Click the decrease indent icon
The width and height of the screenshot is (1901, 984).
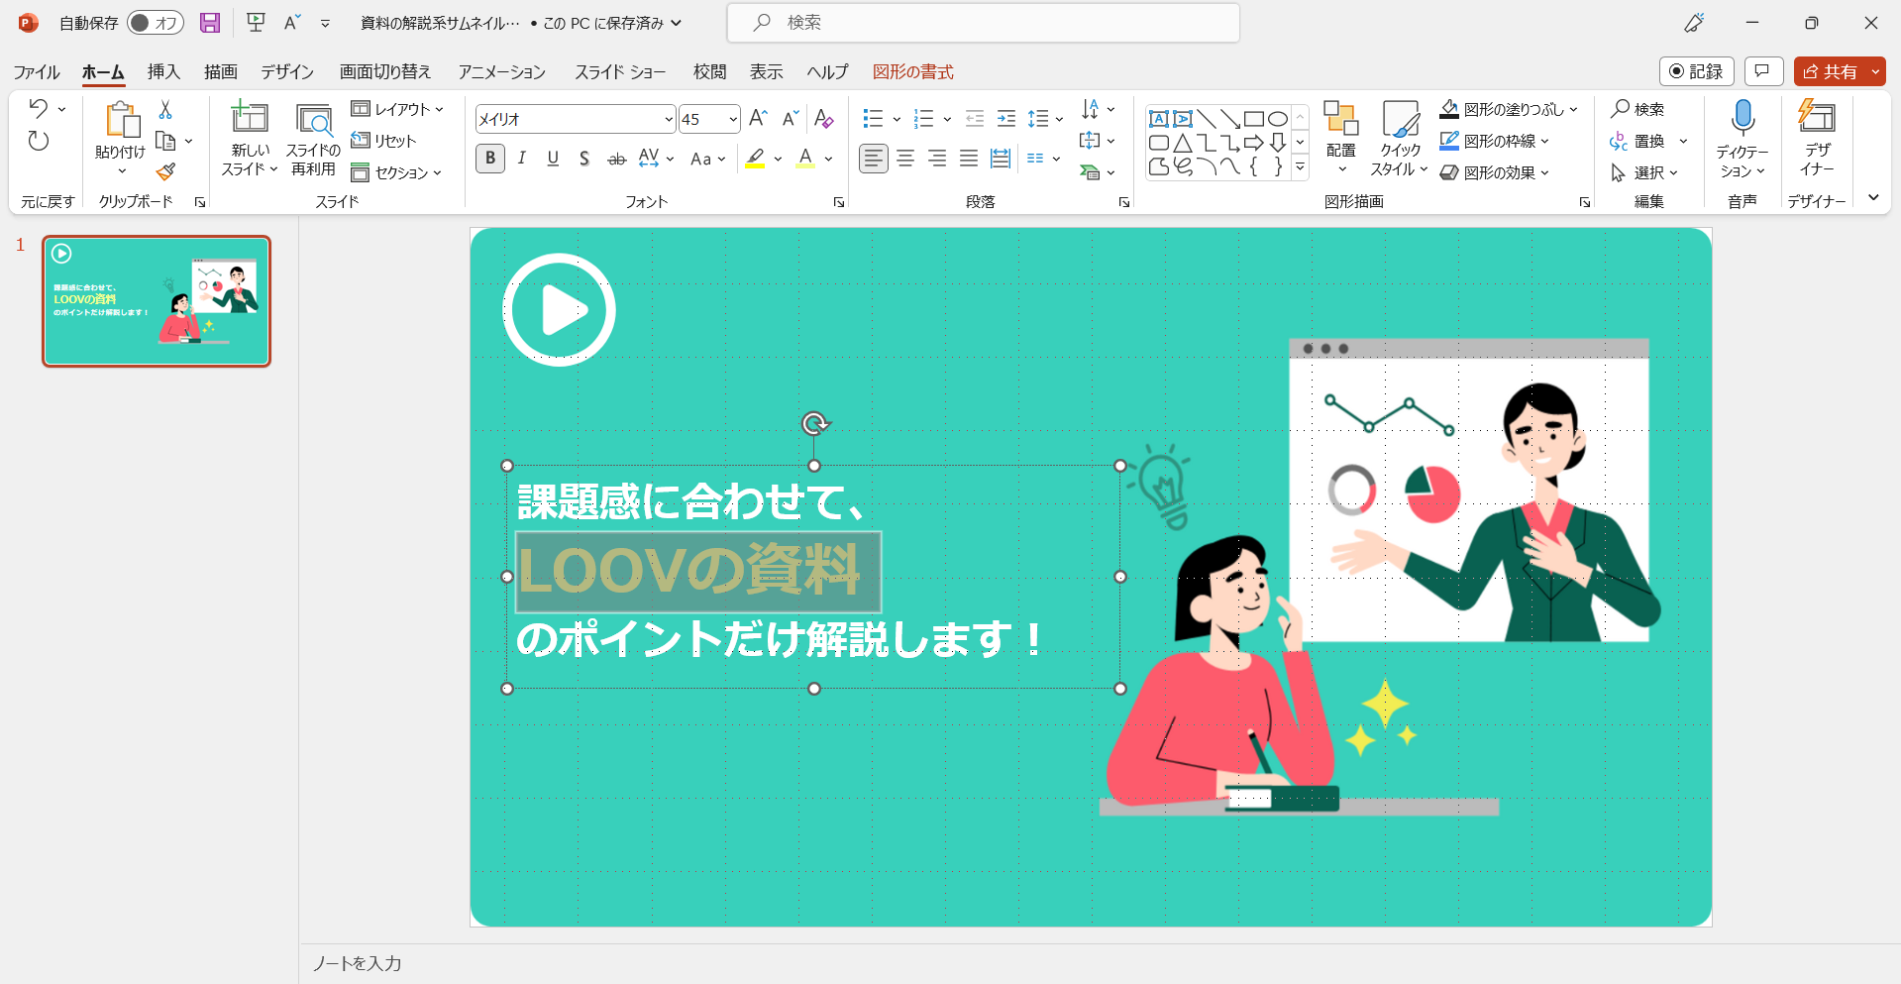click(975, 119)
